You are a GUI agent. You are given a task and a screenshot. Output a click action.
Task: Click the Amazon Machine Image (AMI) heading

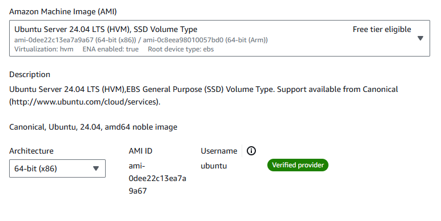pyautogui.click(x=63, y=11)
